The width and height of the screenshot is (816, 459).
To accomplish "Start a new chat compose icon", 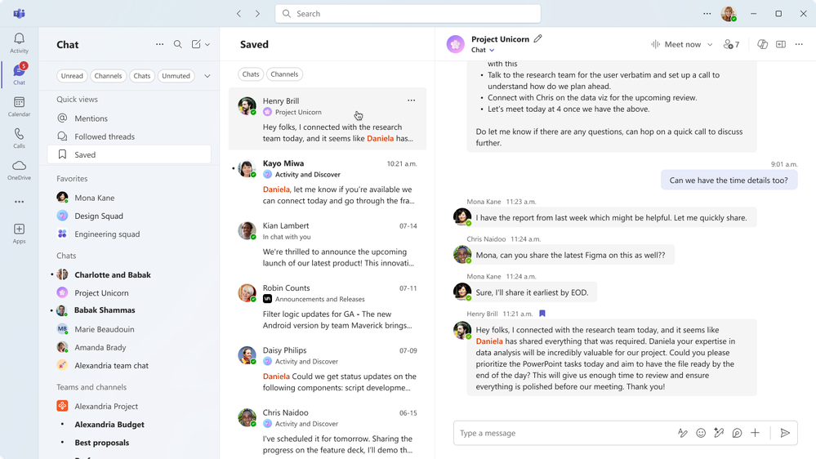I will (x=196, y=44).
